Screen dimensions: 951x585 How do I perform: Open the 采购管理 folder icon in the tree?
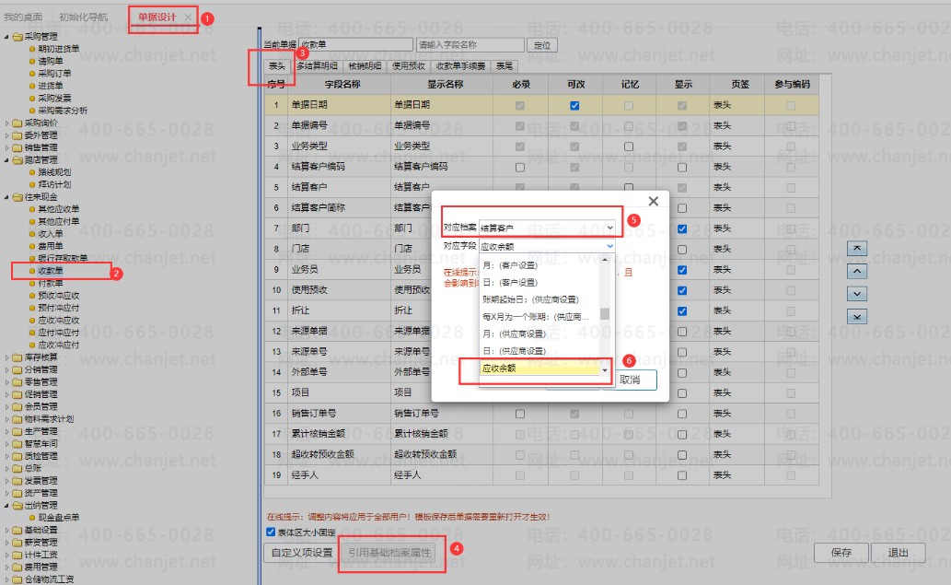point(17,37)
